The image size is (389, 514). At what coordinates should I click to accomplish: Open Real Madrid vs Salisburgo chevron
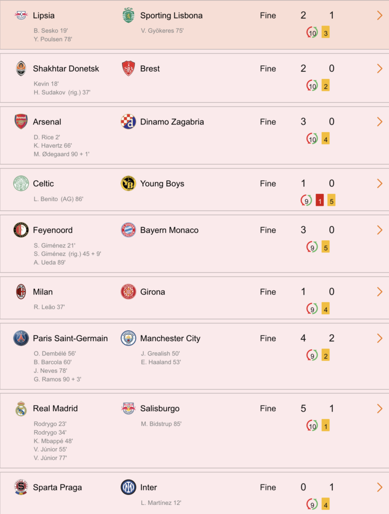(379, 409)
